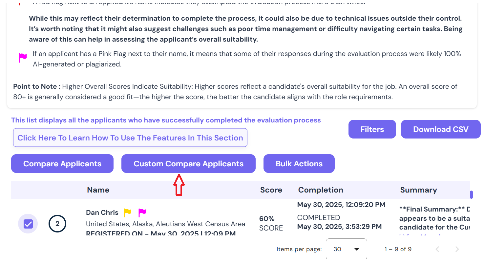Click the Completion column header
Image resolution: width=485 pixels, height=259 pixels.
321,190
